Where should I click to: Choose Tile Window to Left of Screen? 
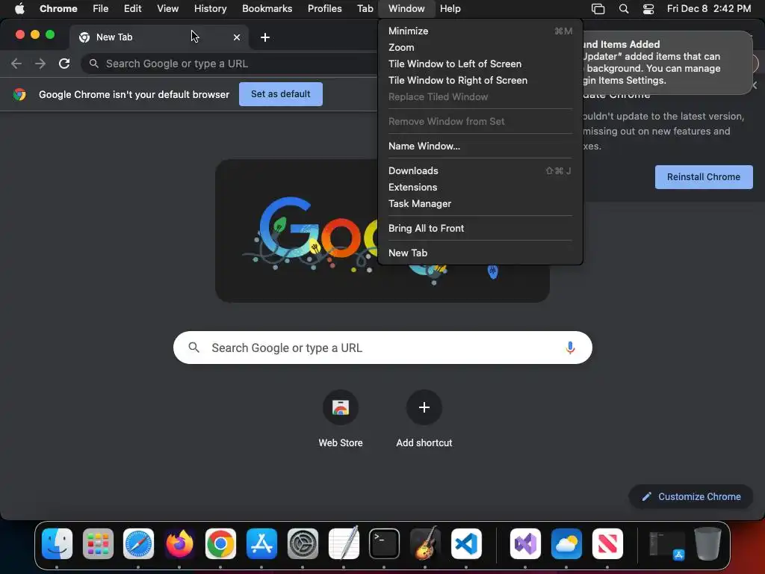click(x=480, y=64)
